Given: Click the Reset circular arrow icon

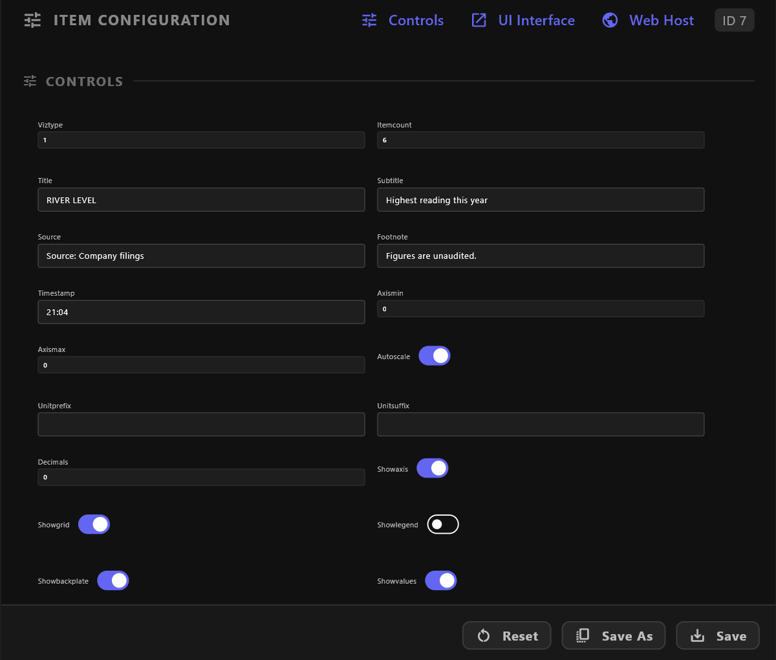Looking at the screenshot, I should [x=484, y=636].
